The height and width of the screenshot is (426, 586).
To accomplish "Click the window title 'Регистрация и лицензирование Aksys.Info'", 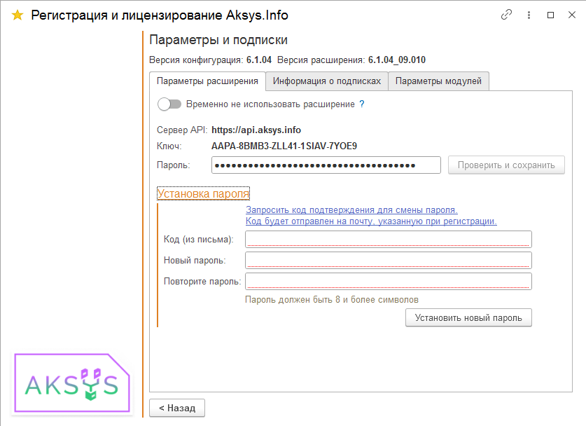I will pos(160,15).
